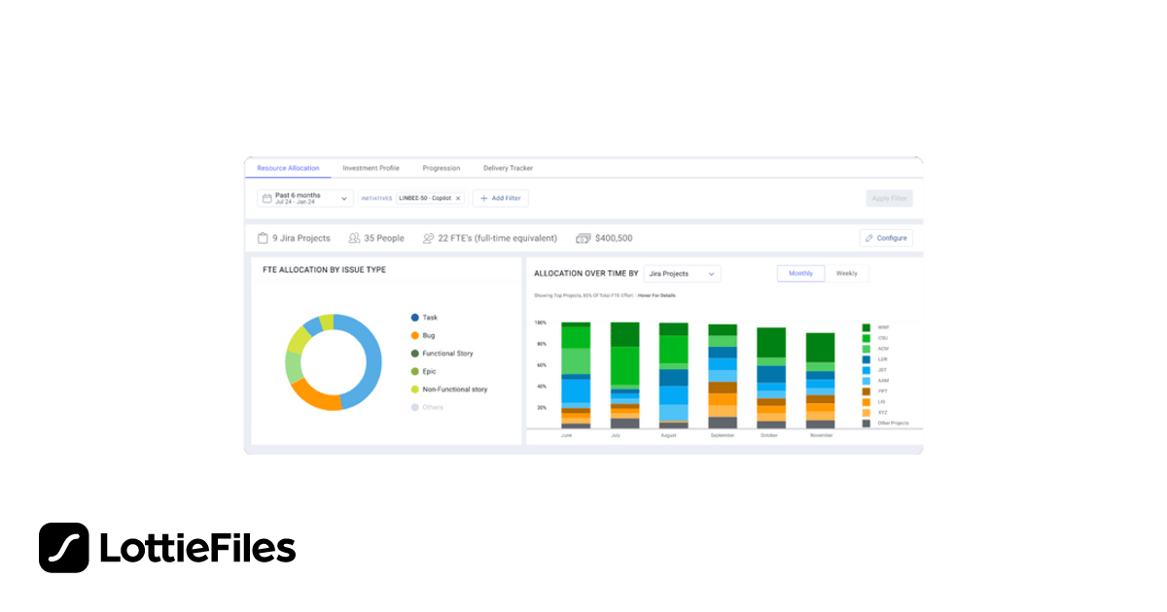
Task: Remove the LINBEE-50 Copilot filter chip
Action: coord(458,198)
